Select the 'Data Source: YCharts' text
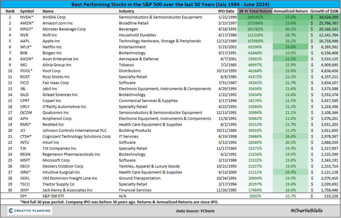The height and width of the screenshot is (218, 341). (x=195, y=211)
